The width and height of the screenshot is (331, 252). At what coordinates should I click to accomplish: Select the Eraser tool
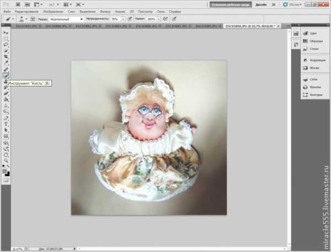coord(6,93)
